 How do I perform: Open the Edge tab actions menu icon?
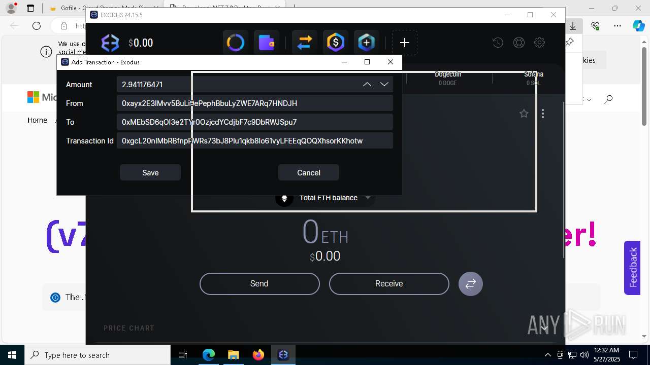tap(30, 8)
